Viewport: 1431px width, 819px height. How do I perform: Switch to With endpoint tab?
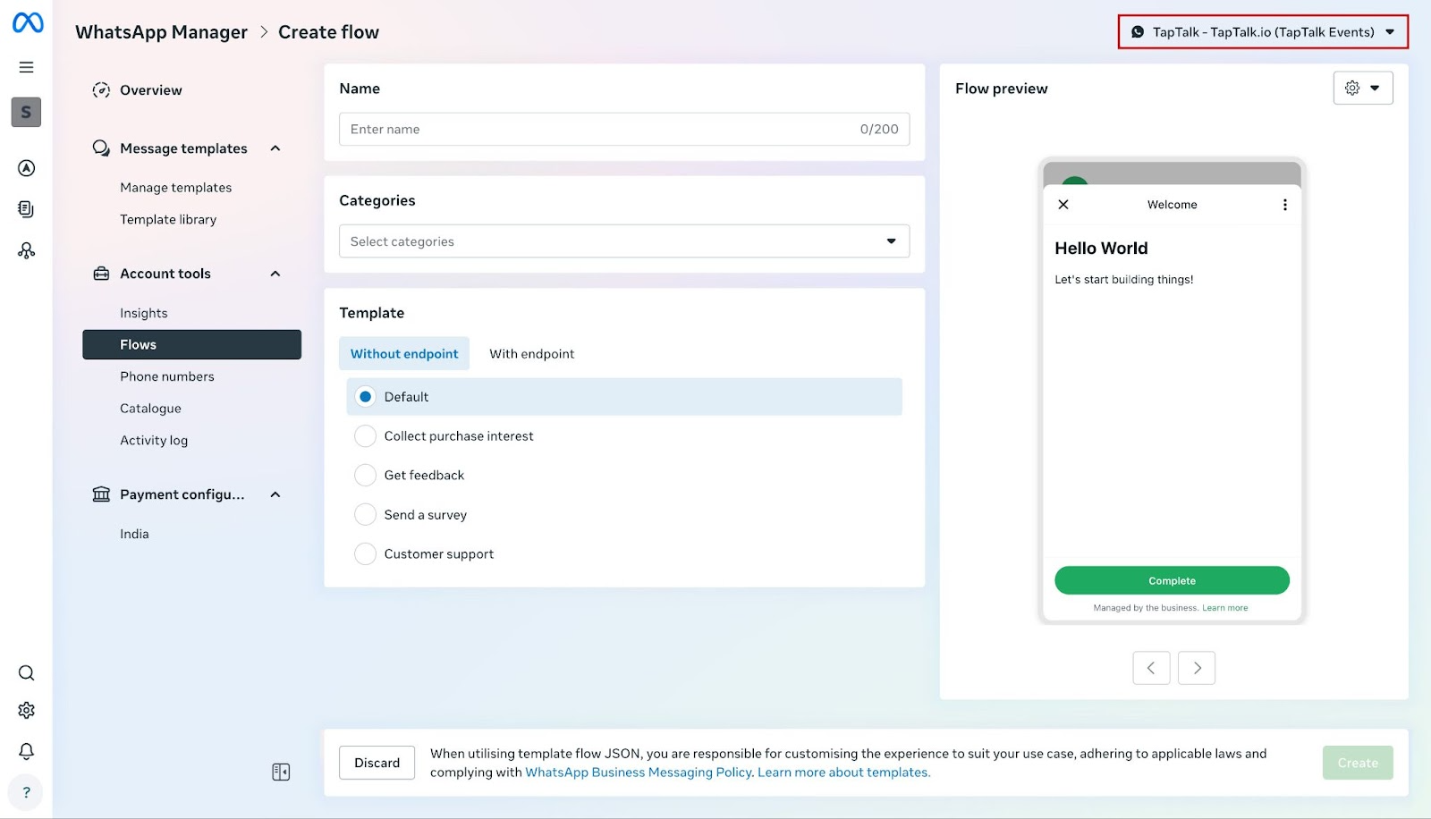point(532,354)
